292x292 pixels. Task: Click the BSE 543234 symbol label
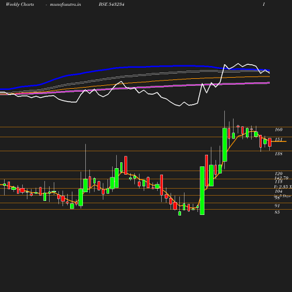pos(112,4)
